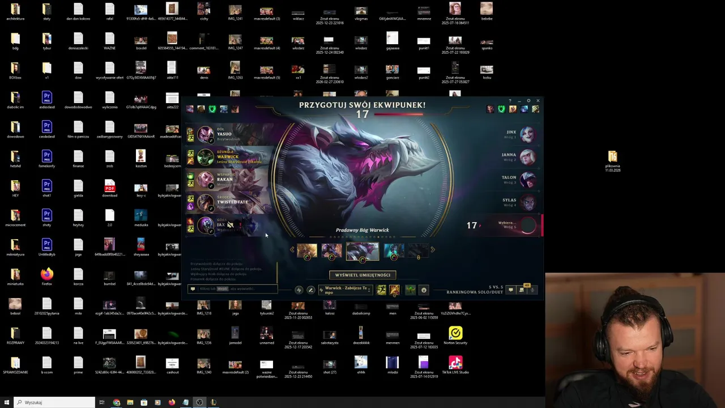This screenshot has height=408, width=725.
Task: Select TikTok LIVE Studio desktop shortcut
Action: click(x=455, y=364)
